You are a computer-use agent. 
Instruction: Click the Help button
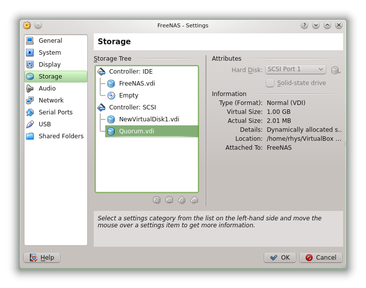pyautogui.click(x=42, y=258)
